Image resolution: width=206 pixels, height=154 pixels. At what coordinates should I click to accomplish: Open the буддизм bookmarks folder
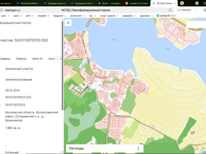point(58,15)
